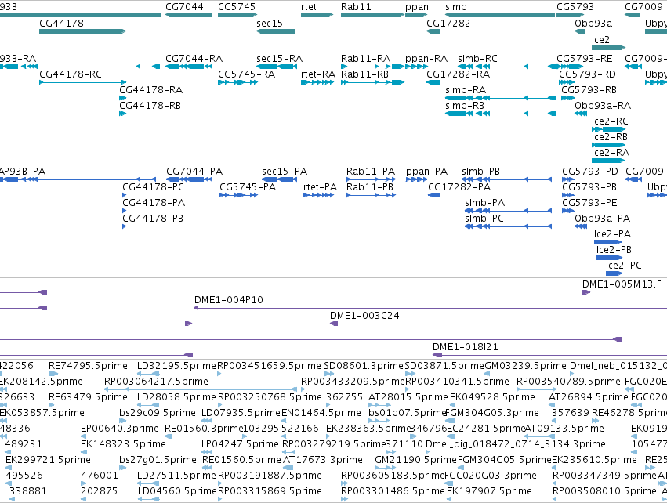Click the Ice2-RC transcript label
Image resolution: width=667 pixels, height=503 pixels.
[x=610, y=121]
